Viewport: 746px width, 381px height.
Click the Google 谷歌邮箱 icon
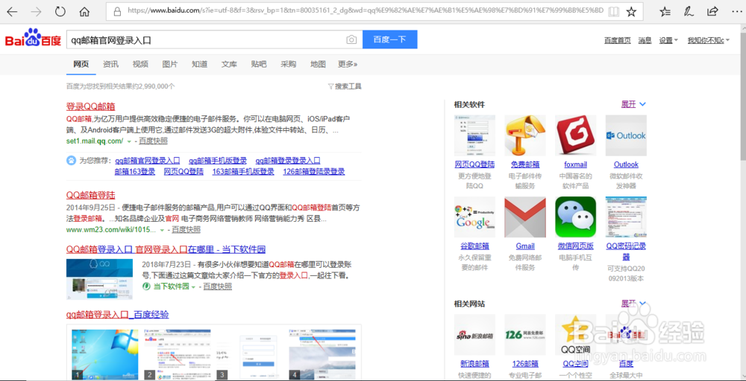(x=474, y=217)
